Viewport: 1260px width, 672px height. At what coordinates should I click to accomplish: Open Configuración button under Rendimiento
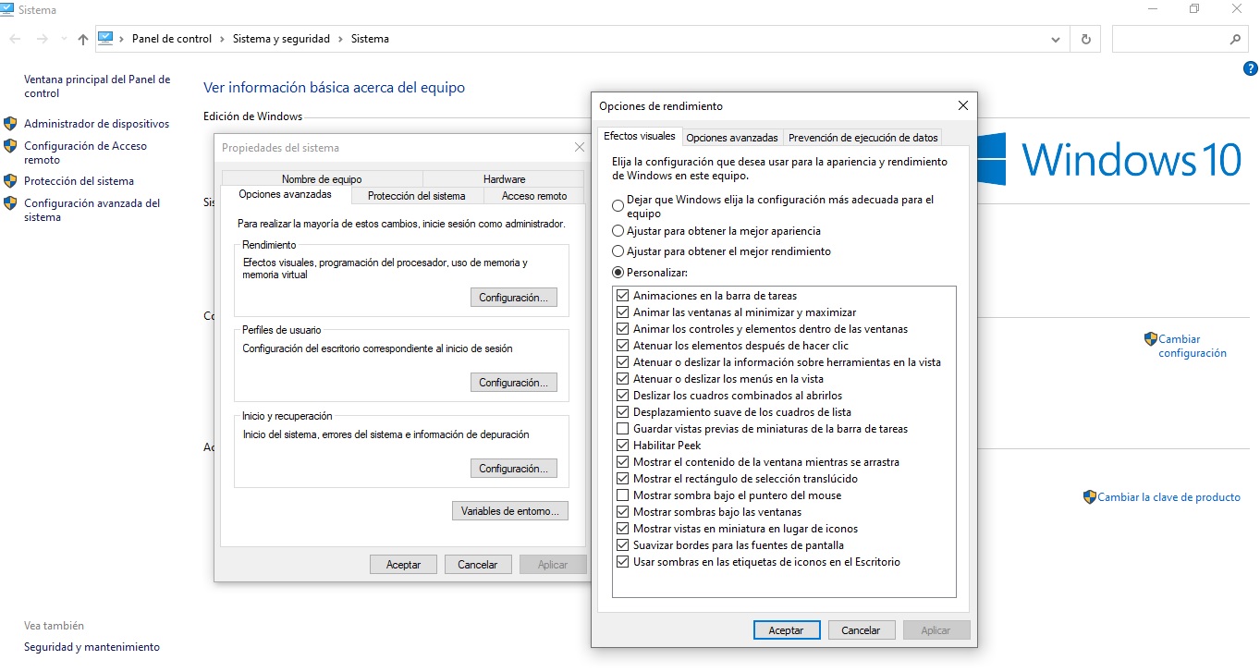(514, 298)
